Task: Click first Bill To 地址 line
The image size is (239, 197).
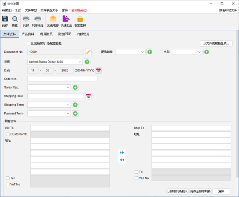Action: point(70,140)
